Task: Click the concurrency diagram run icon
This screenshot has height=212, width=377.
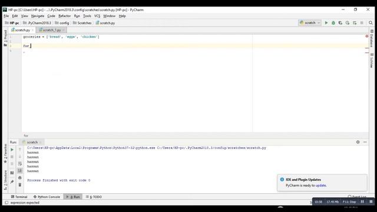Action: click(355, 23)
